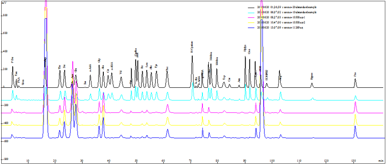Click the 110 tick on time axis
Screen dimensions: 387x165
[x=299, y=161]
